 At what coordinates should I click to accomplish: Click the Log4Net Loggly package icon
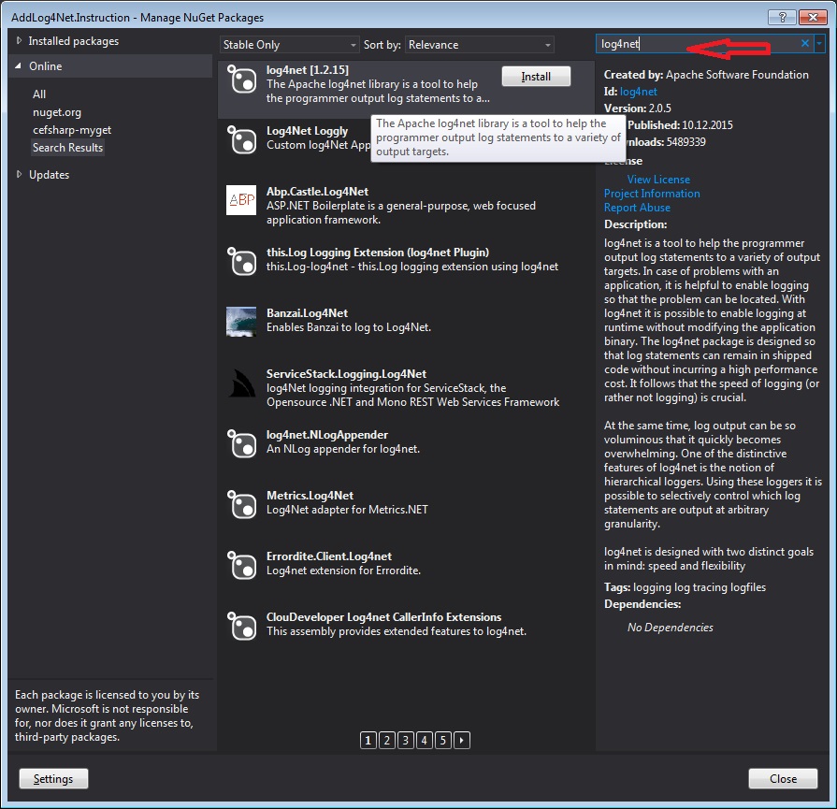(x=241, y=139)
